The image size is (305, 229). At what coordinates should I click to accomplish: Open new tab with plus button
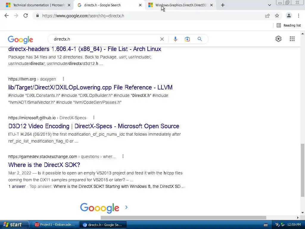(x=223, y=5)
